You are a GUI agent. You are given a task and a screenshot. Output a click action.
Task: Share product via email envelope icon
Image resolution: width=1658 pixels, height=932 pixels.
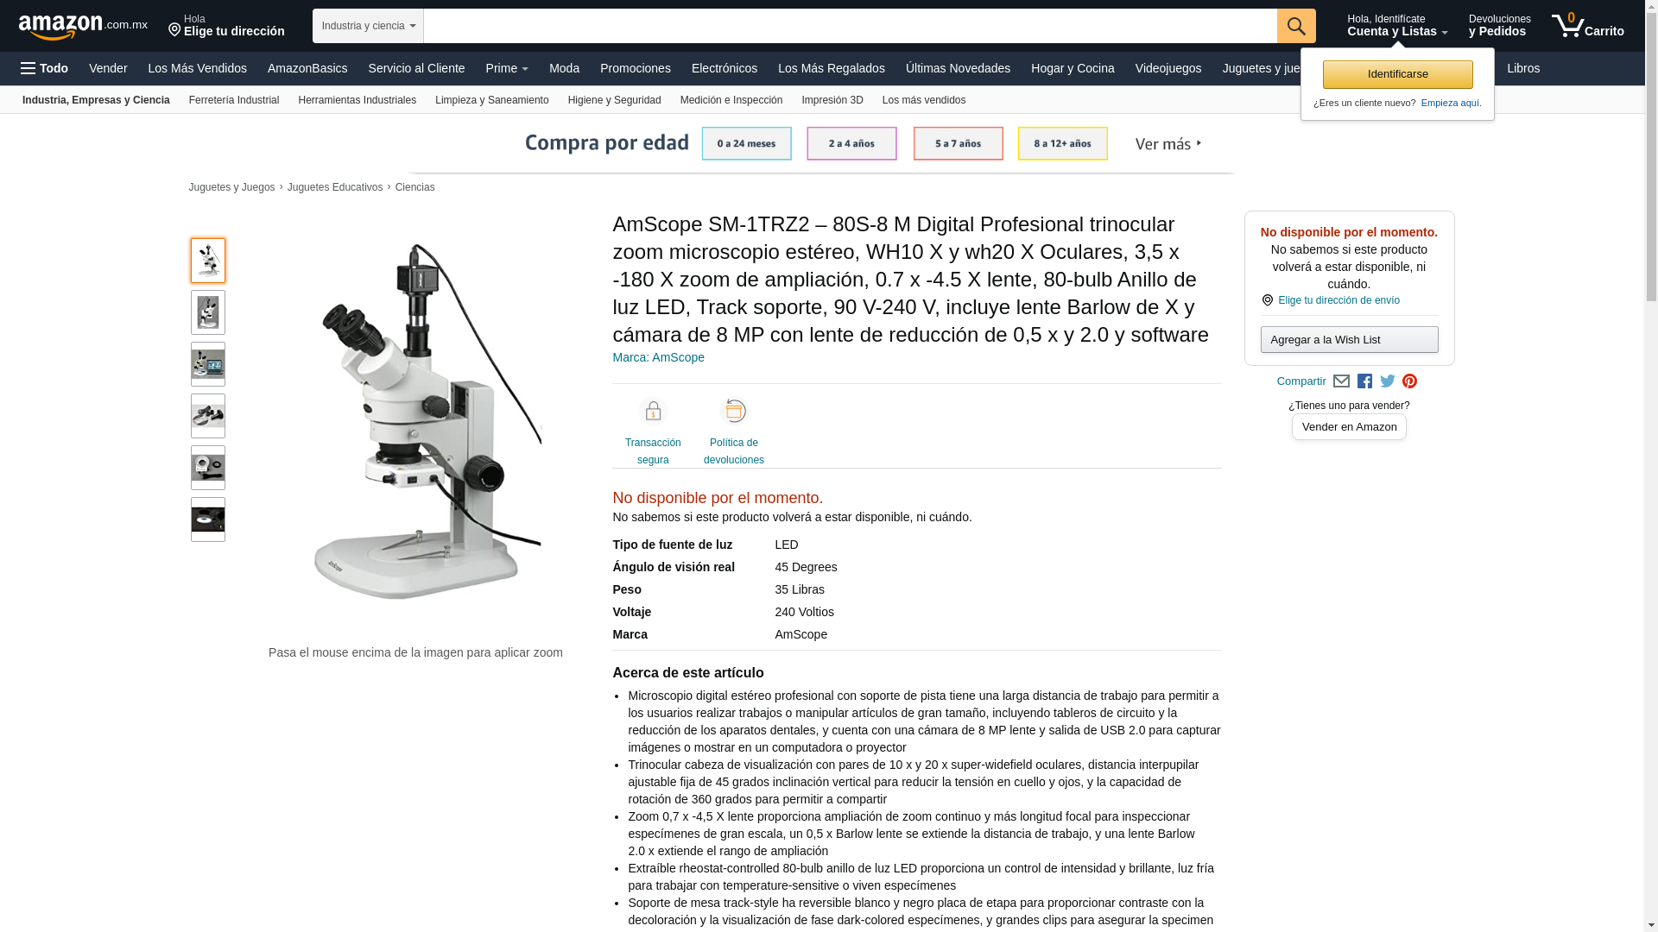[1341, 381]
